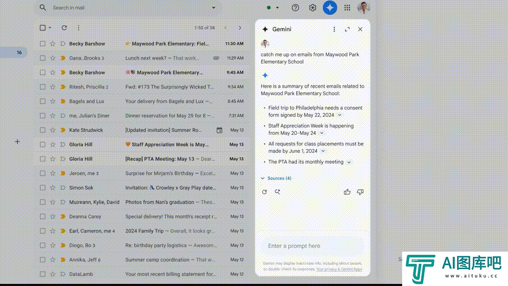This screenshot has width=508, height=286.
Task: Open the 2024 Family Trip email
Action: coord(170,231)
